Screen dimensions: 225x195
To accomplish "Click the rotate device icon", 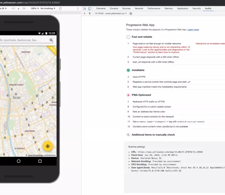I will pos(60,8).
